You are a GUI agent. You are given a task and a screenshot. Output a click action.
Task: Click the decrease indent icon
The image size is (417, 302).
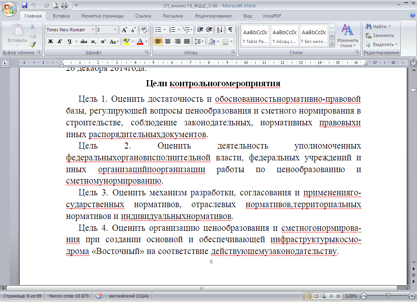coord(200,30)
